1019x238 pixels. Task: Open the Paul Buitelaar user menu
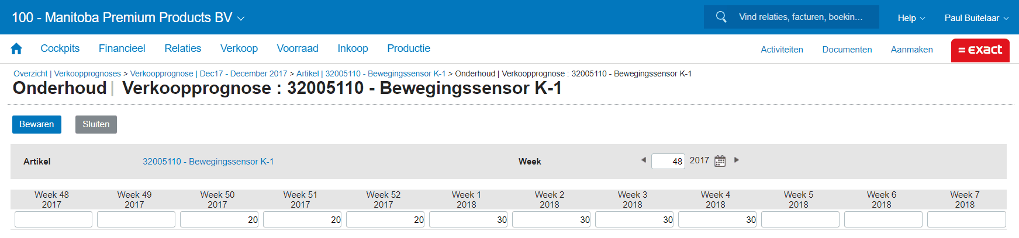tap(976, 18)
